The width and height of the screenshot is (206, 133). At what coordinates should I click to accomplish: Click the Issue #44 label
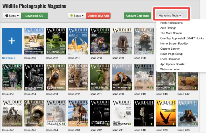(x=52, y=130)
